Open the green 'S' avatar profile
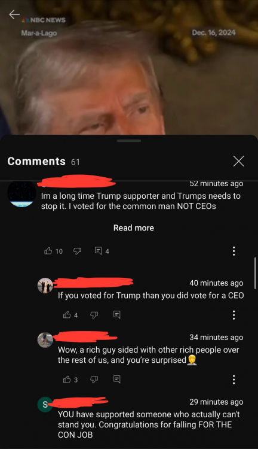 point(45,405)
